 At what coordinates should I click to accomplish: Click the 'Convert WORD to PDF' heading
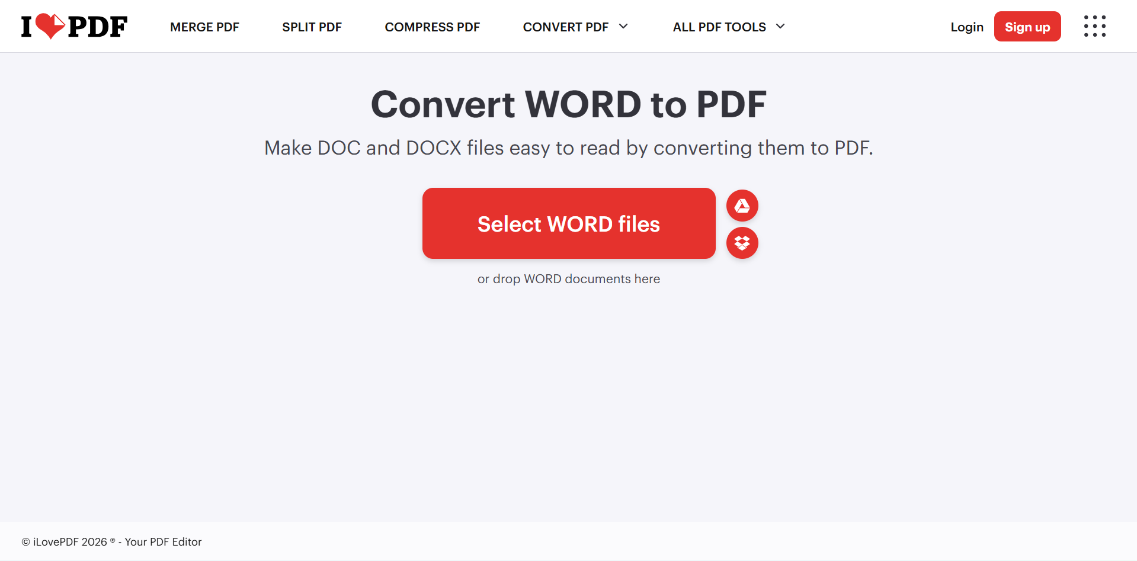tap(569, 104)
